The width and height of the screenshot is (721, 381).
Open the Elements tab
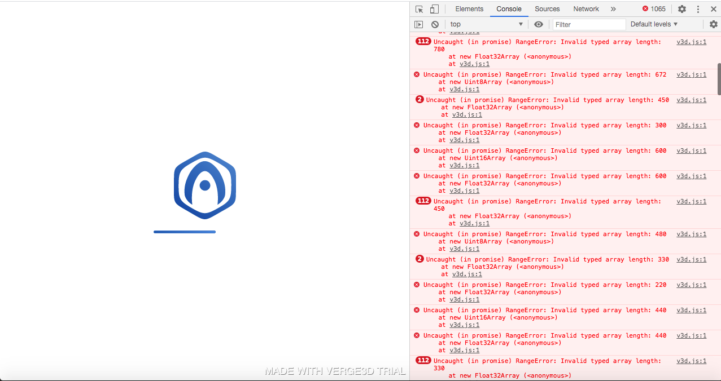click(x=470, y=9)
